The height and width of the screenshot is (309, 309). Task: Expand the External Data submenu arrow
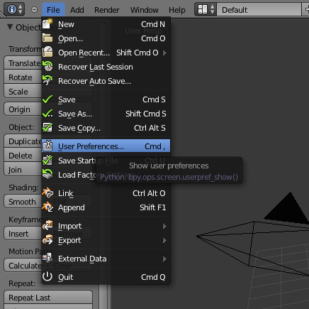click(x=164, y=259)
